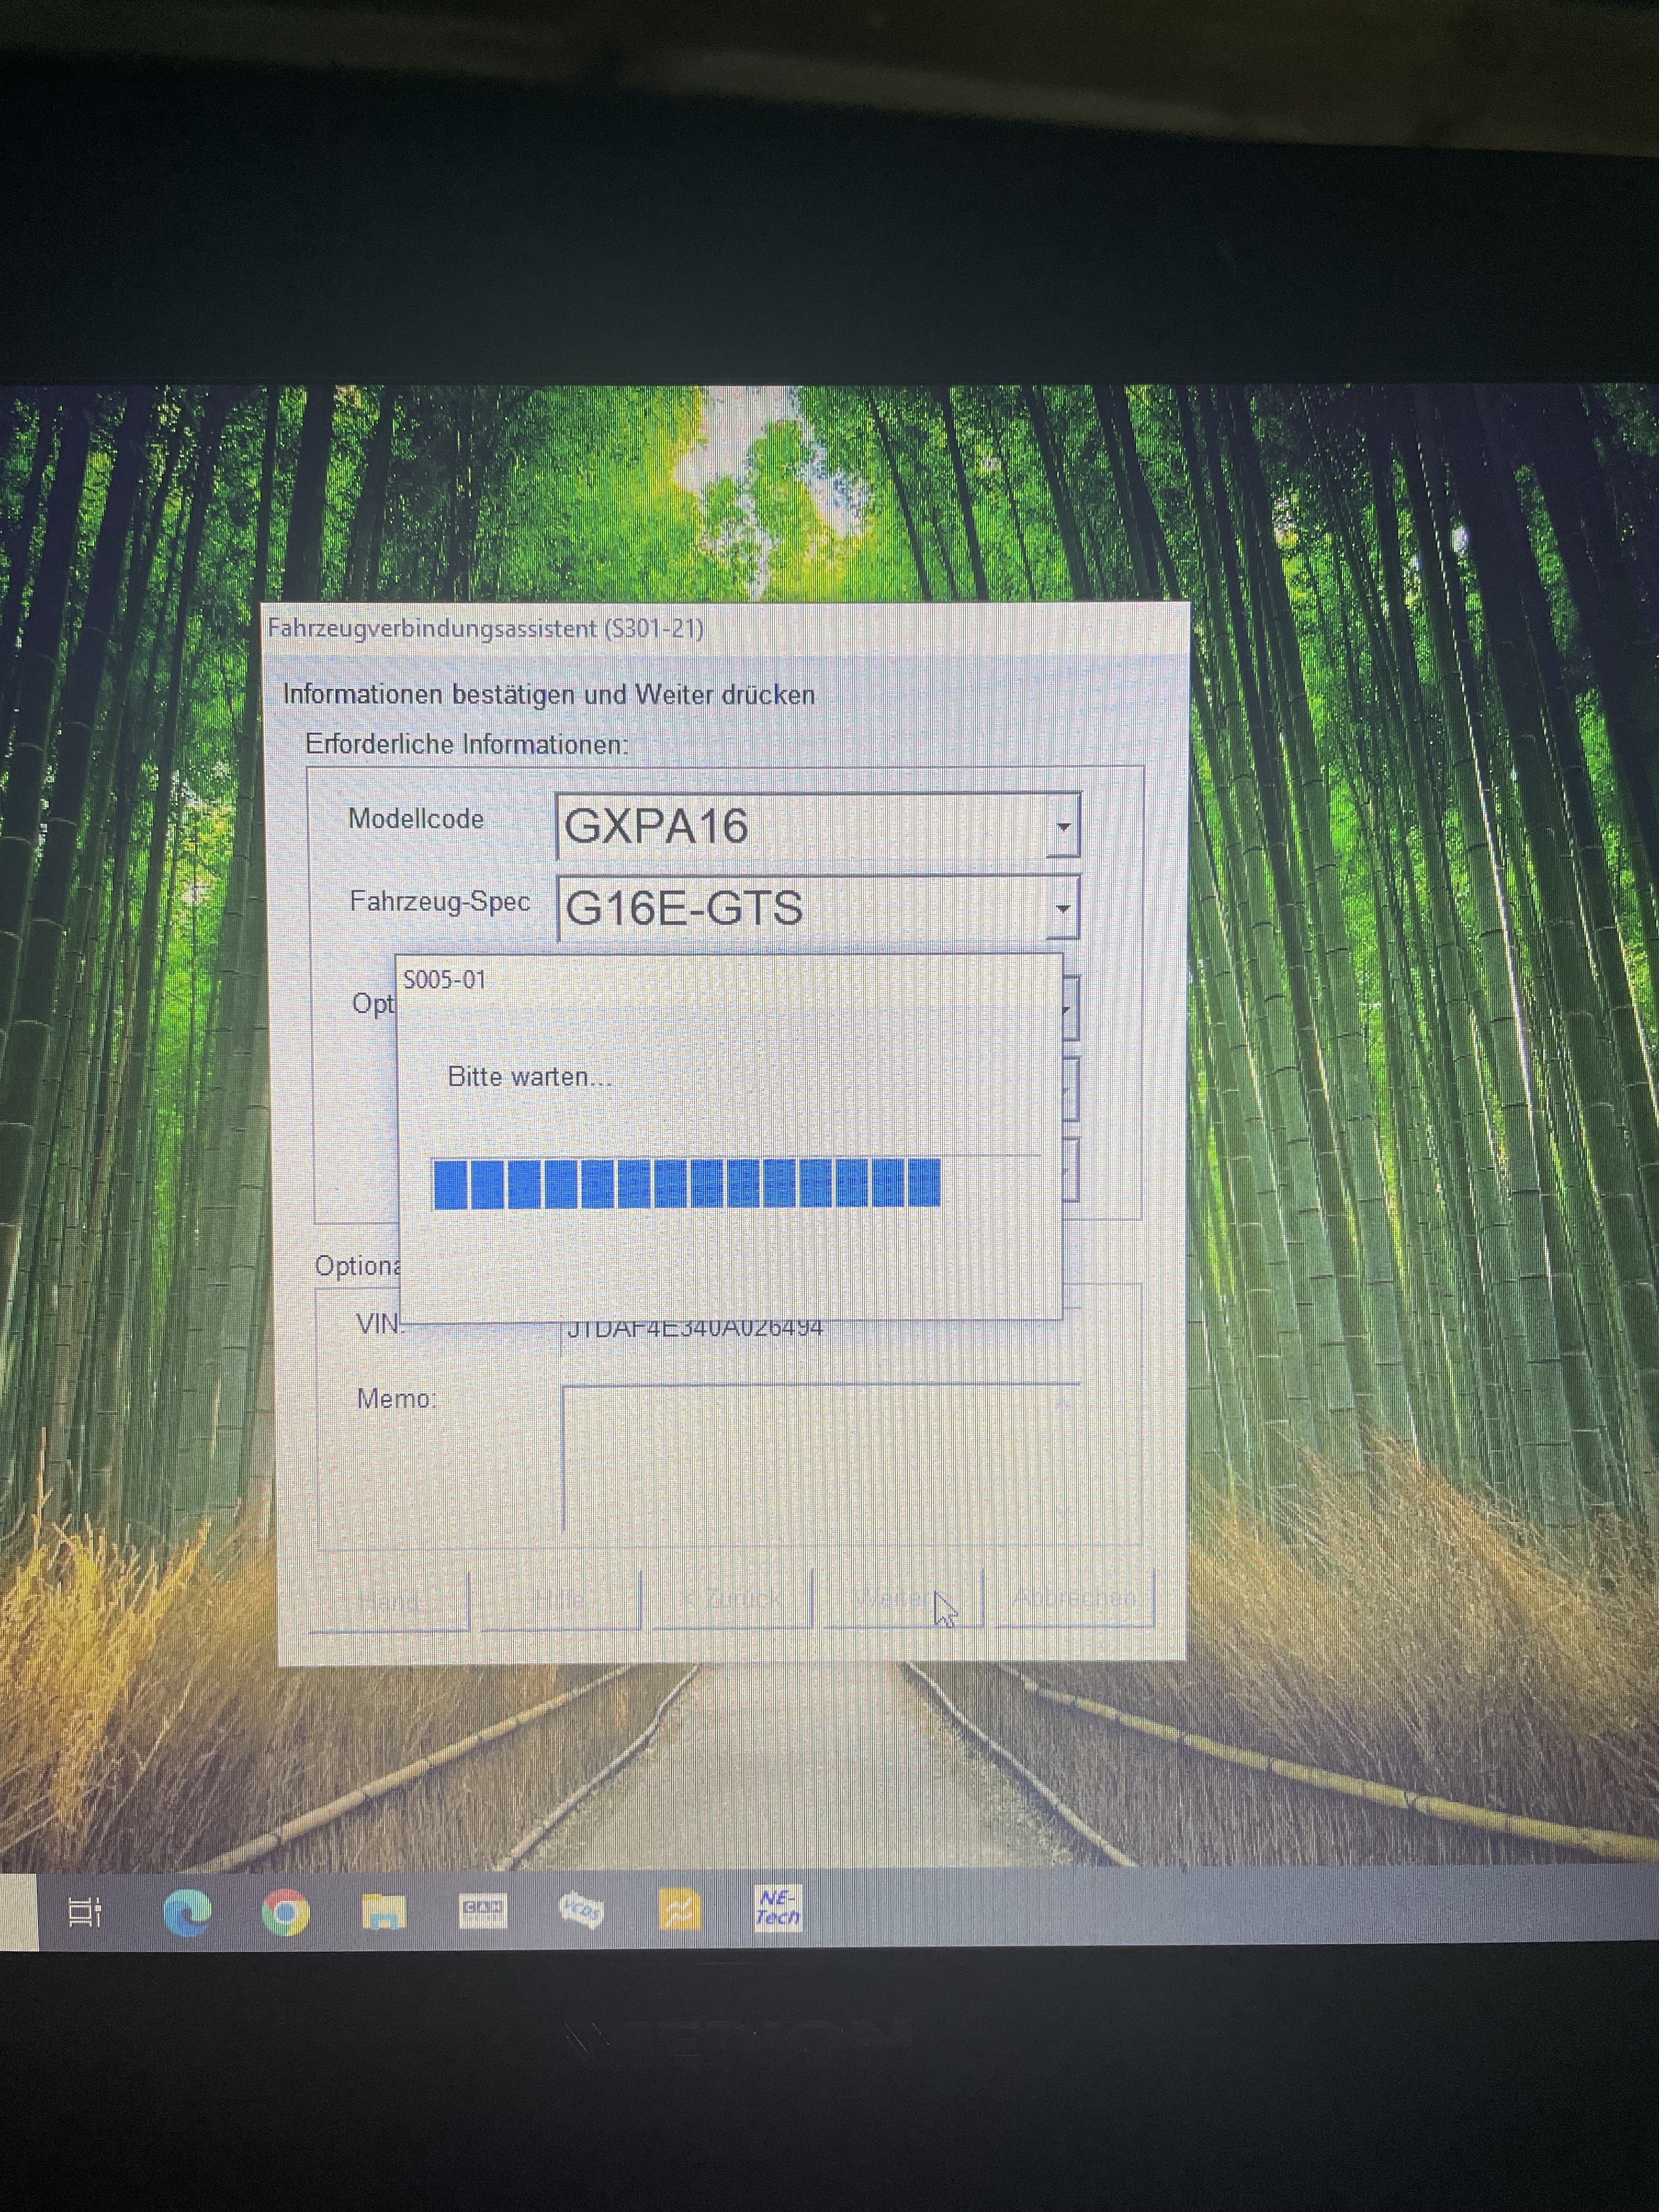1659x2212 pixels.
Task: Click the greyed-out Hilfe button
Action: [x=560, y=1600]
